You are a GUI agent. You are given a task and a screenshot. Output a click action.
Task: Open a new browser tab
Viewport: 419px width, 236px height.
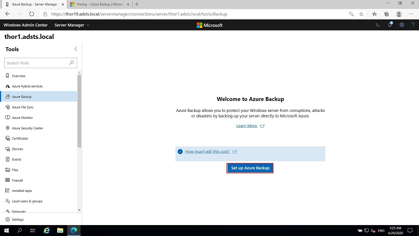point(137,4)
